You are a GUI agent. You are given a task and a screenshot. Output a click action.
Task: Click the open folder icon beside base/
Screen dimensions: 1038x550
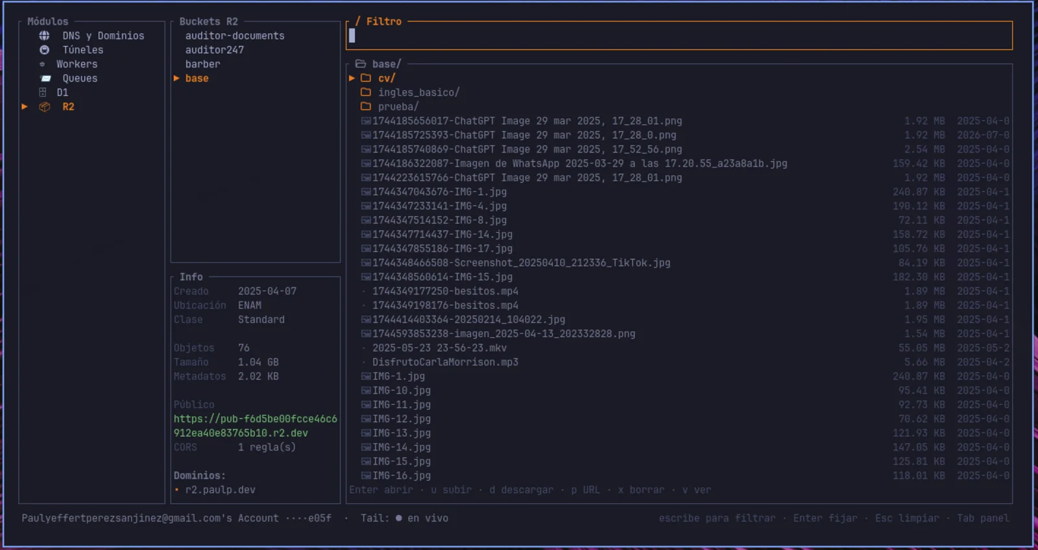point(361,64)
